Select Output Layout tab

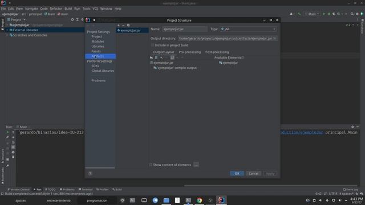click(x=164, y=52)
